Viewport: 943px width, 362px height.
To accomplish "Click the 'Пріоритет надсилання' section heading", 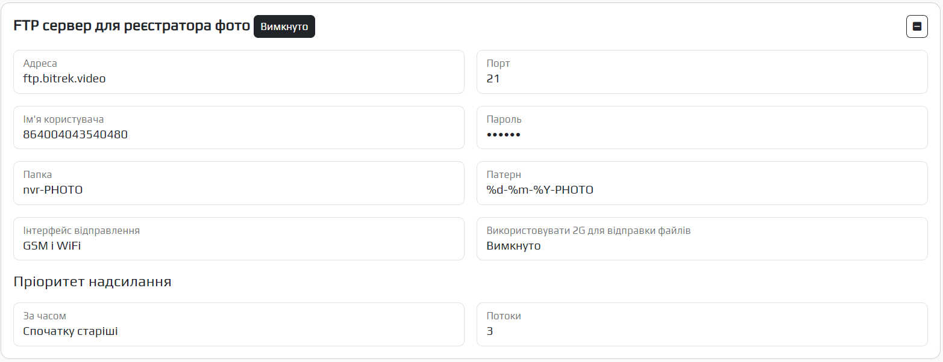I will [92, 282].
